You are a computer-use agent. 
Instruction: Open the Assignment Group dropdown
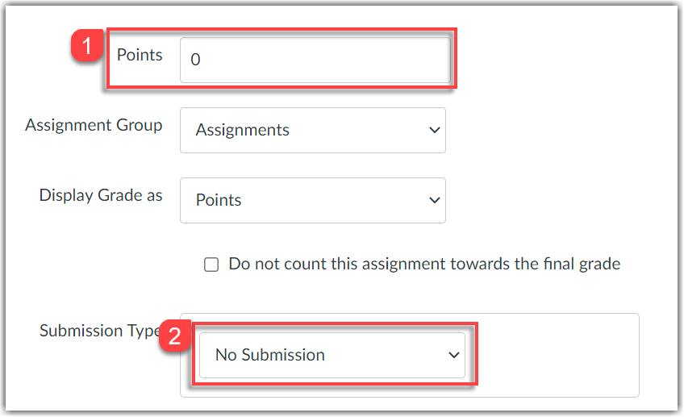coord(312,130)
